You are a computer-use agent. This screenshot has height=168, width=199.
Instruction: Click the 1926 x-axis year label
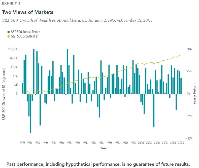[22, 143]
